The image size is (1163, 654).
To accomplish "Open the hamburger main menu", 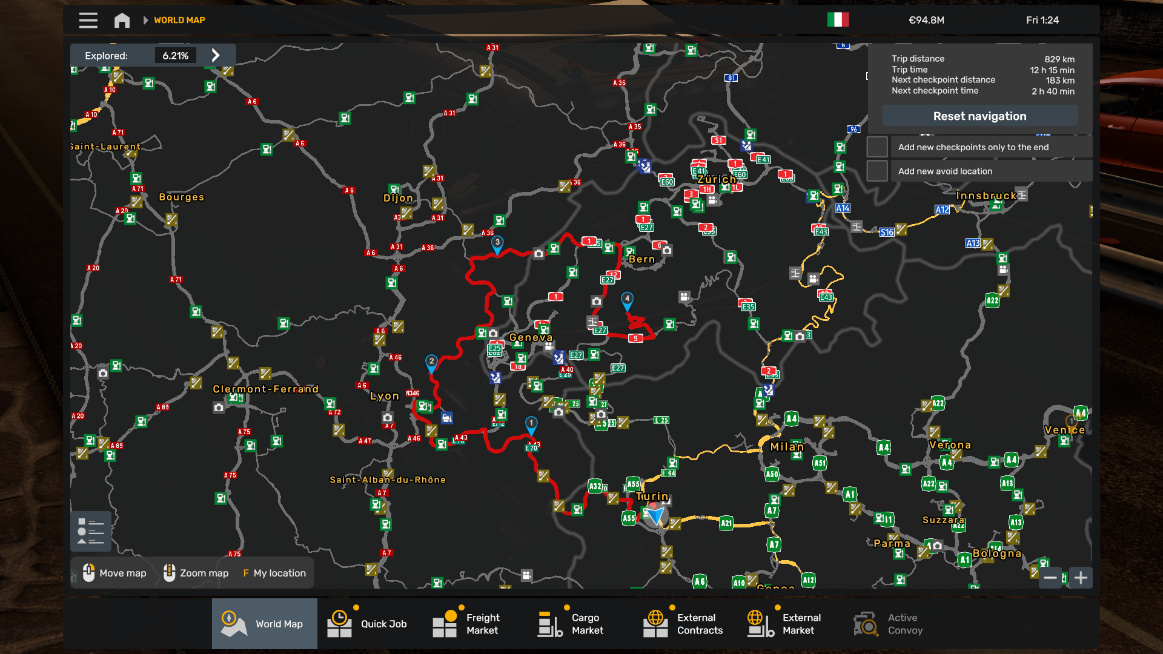I will (x=88, y=20).
